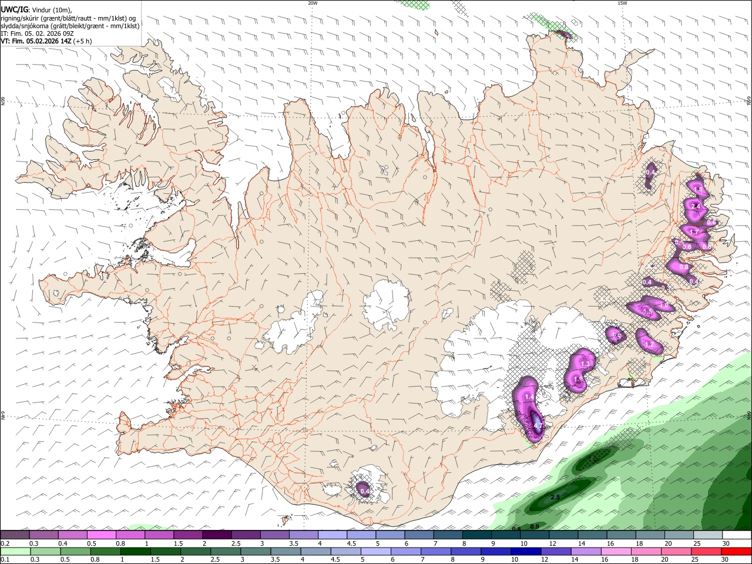This screenshot has width=752, height=564.
Task: Click the 1.3 snowfall label southeast of Vatnajökull
Action: [x=585, y=364]
